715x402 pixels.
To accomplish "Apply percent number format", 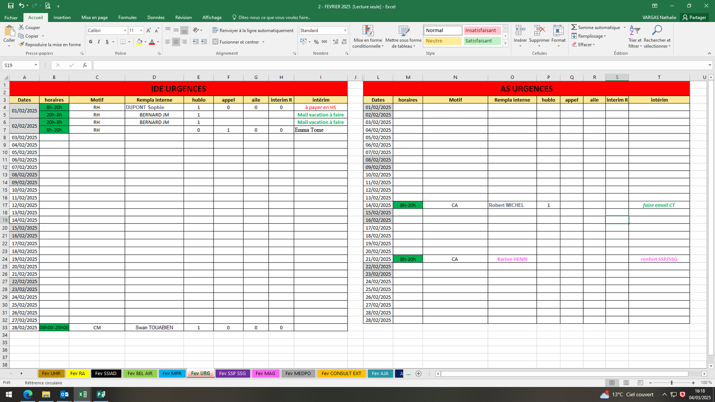I will [316, 42].
